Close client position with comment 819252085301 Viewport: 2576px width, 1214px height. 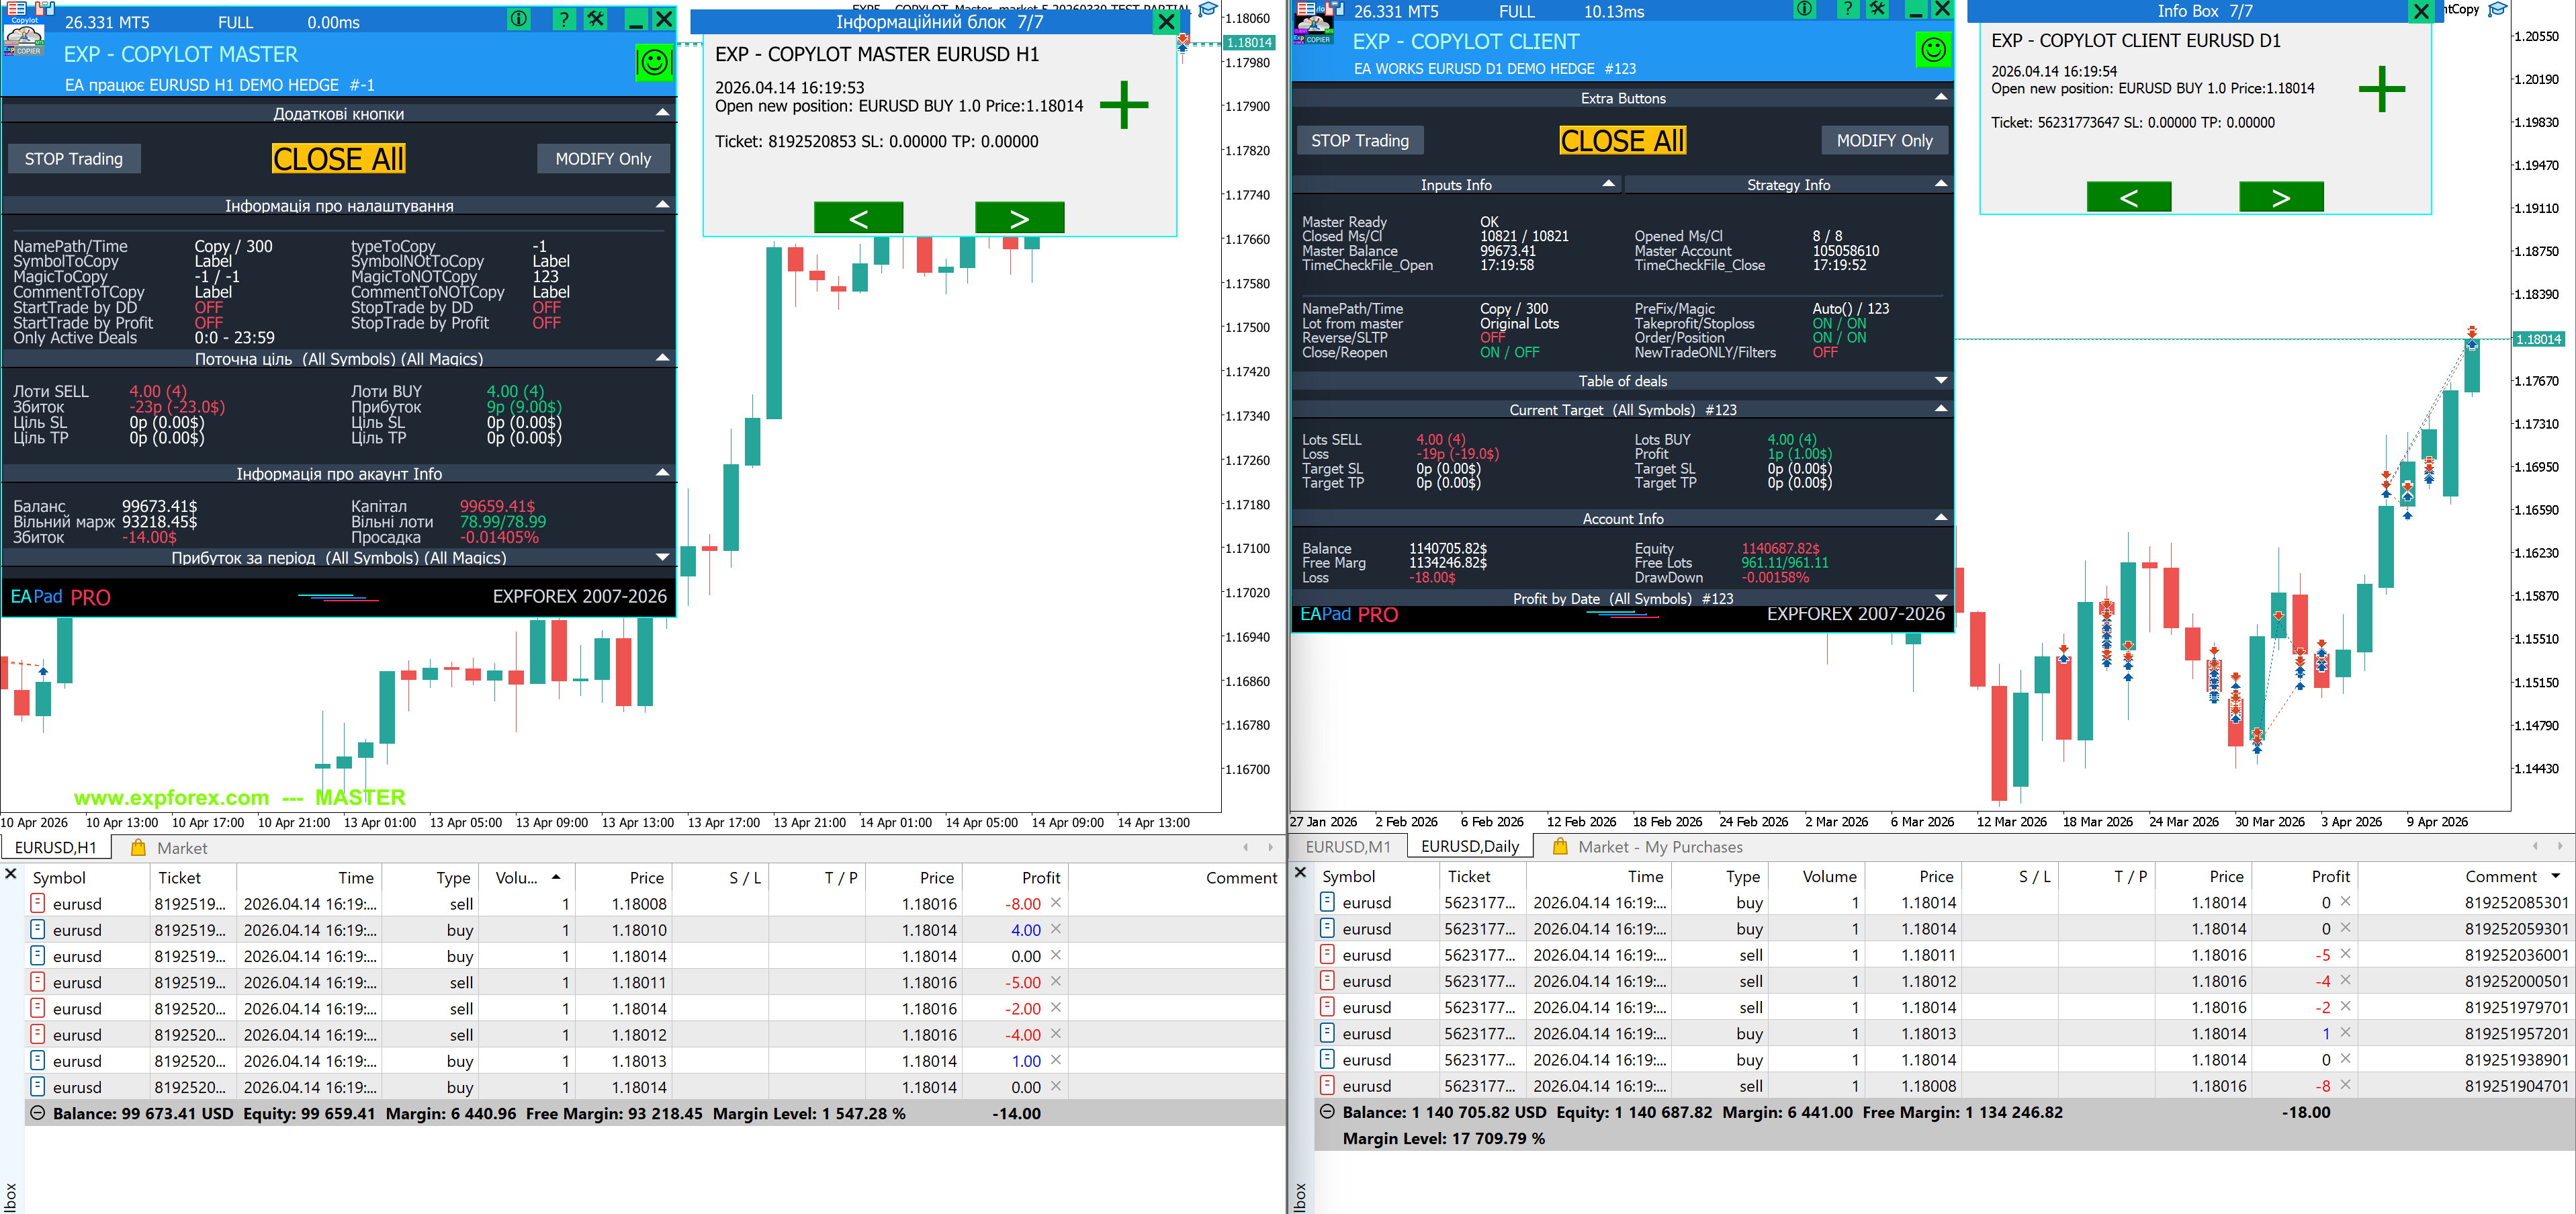point(2345,902)
